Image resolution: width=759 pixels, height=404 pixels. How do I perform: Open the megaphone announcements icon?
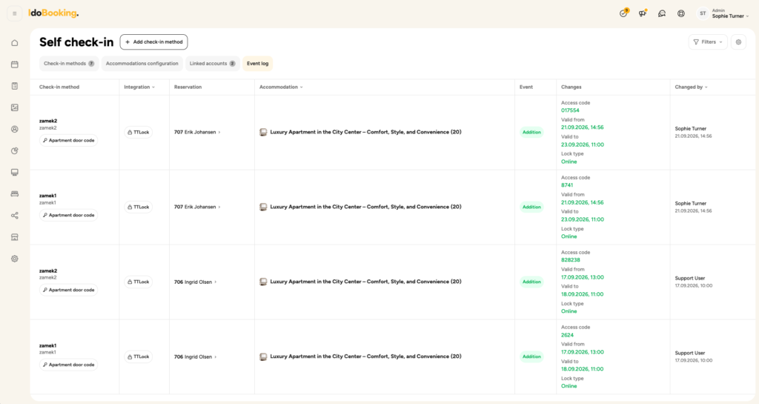[643, 13]
